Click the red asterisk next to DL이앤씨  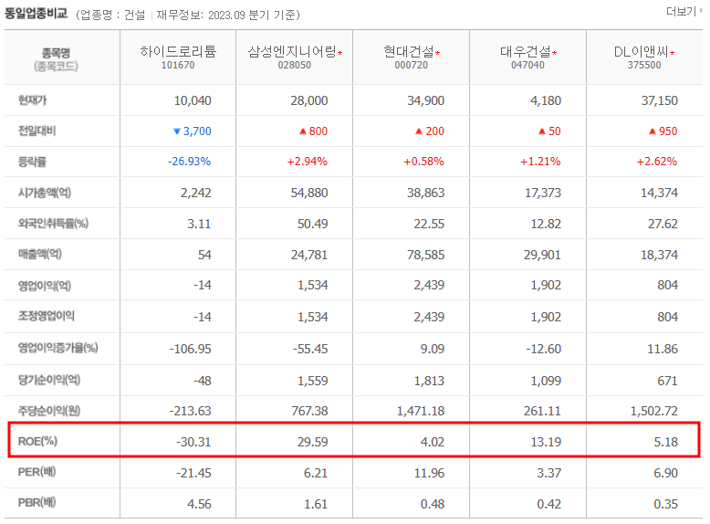pyautogui.click(x=672, y=53)
